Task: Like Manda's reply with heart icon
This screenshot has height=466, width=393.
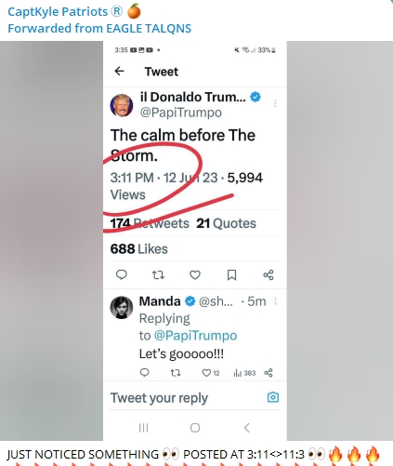Action: pos(206,373)
